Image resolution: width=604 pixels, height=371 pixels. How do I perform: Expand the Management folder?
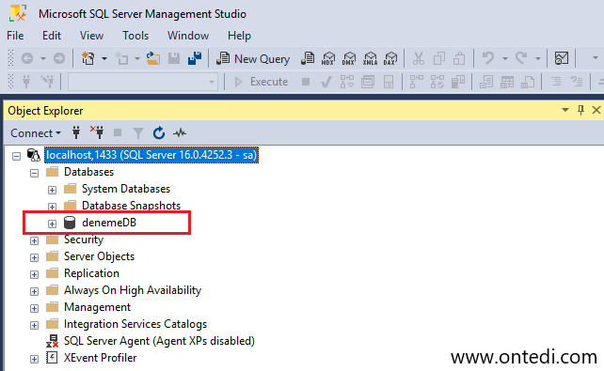pyautogui.click(x=34, y=308)
